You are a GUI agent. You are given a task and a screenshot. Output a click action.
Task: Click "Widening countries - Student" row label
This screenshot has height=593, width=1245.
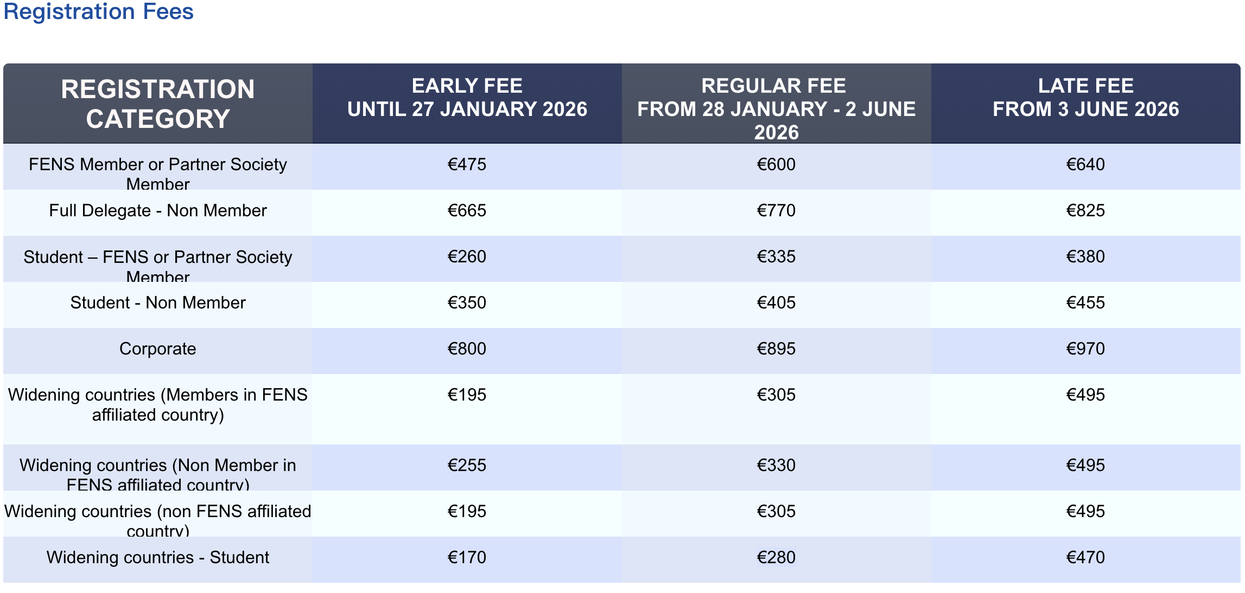(157, 557)
